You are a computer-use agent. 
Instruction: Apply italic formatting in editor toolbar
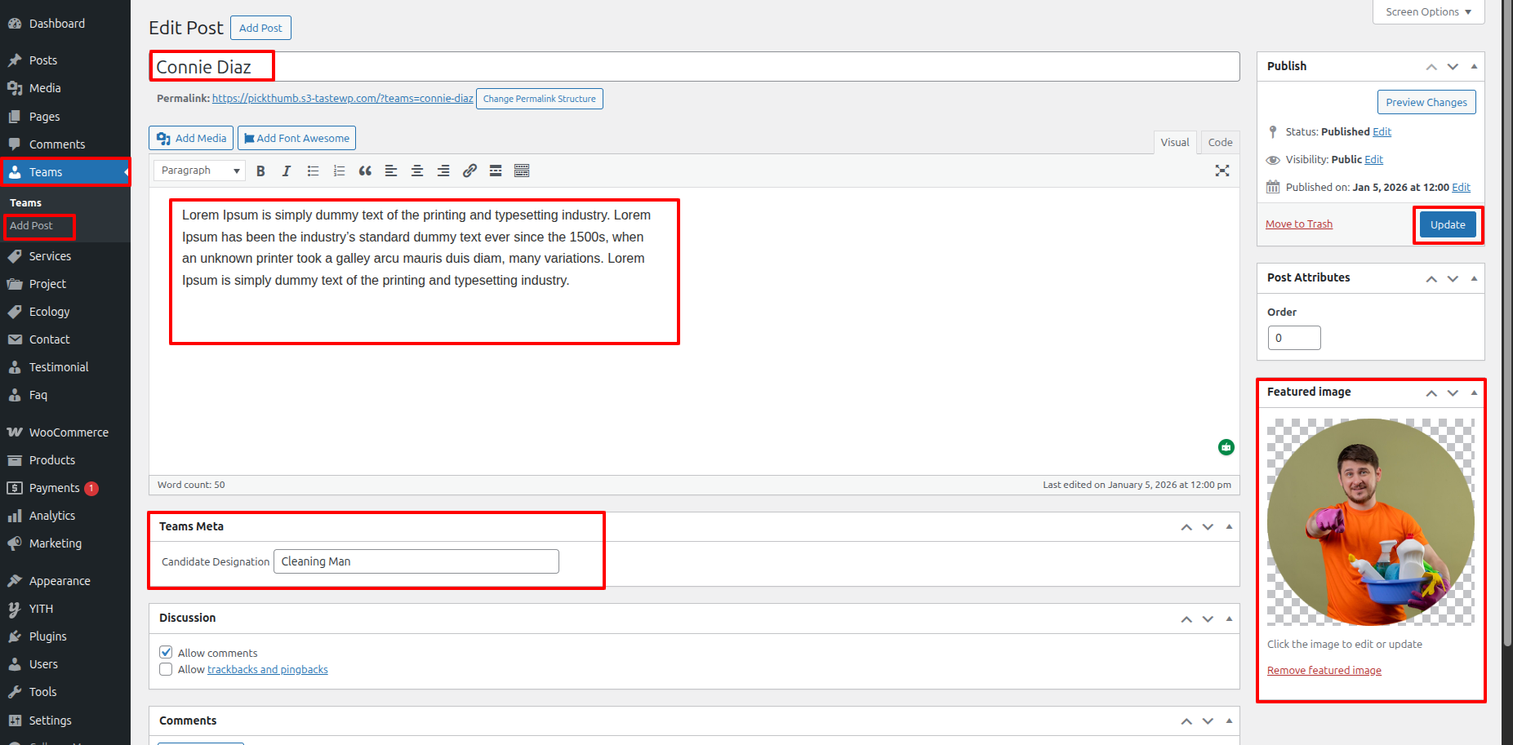point(287,171)
